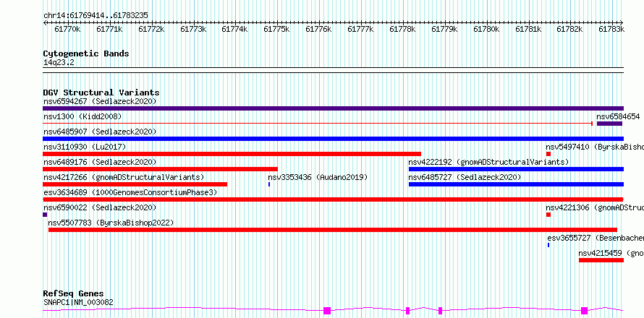The width and height of the screenshot is (644, 318).
Task: Click the red nsv5507783 variant bar
Action: tap(333, 230)
